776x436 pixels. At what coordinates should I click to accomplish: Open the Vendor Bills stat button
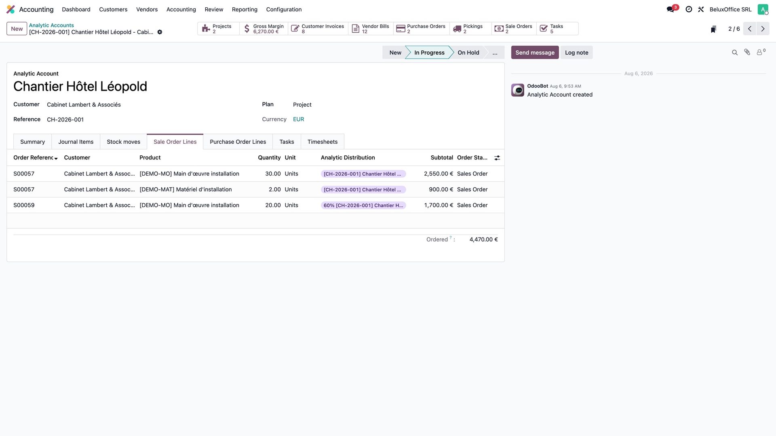tap(371, 29)
